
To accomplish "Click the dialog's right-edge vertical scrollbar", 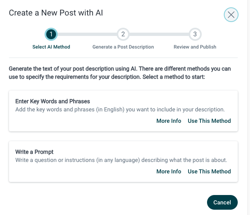I will point(249,108).
